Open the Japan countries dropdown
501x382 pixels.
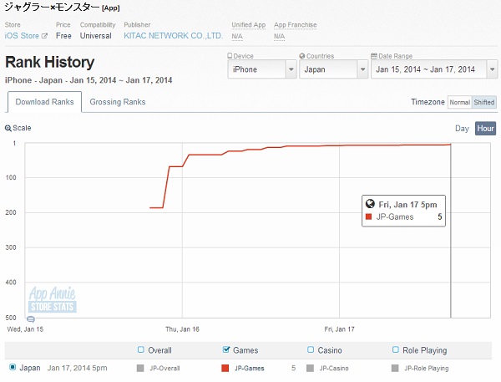pos(333,69)
